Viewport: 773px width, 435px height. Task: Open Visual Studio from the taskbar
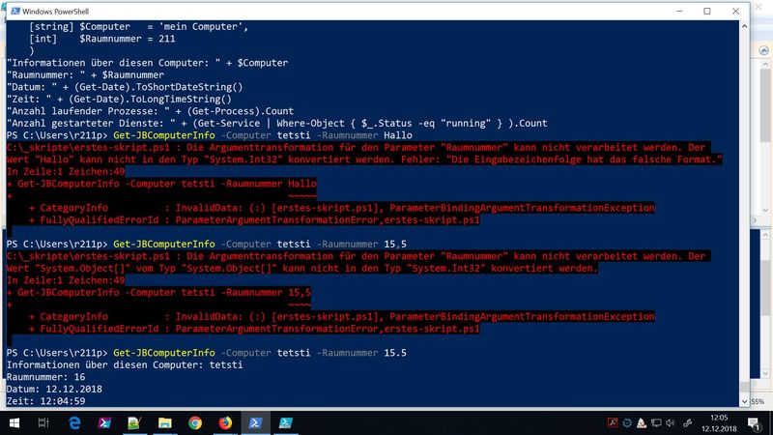(x=104, y=423)
